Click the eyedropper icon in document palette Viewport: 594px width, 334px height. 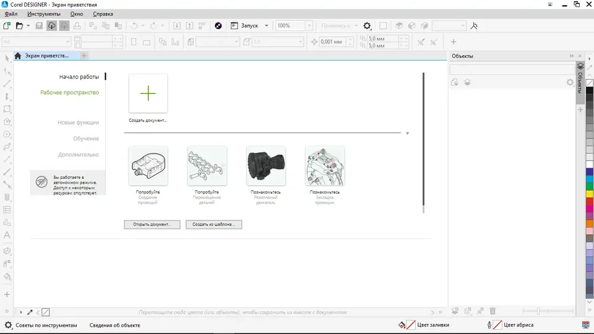coord(30,313)
